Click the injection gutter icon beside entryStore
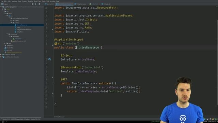This screenshot has height=123, width=218. pyautogui.click(x=50, y=59)
